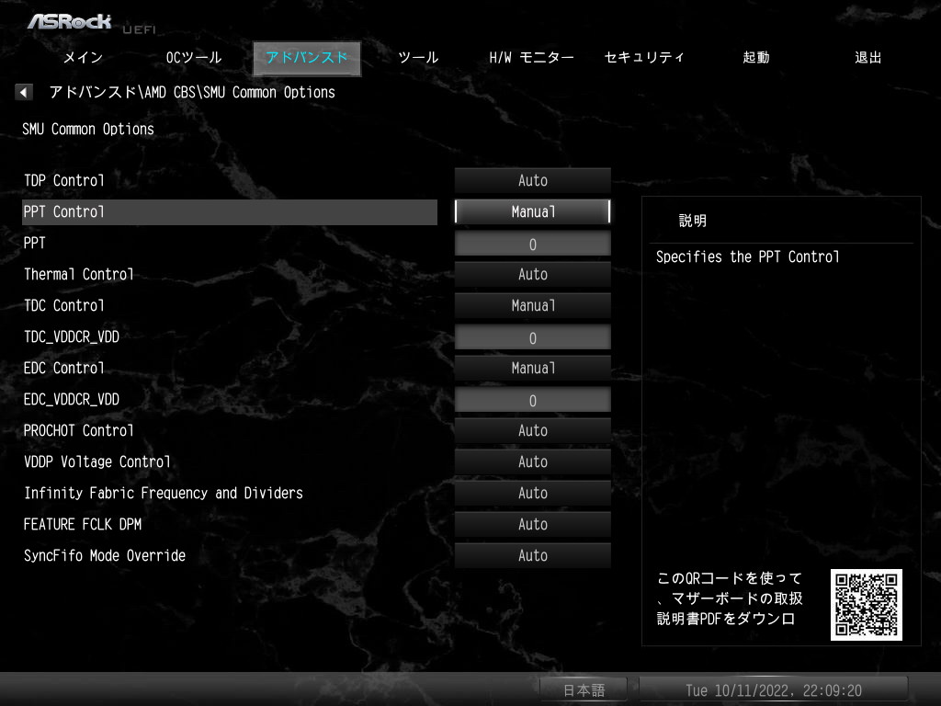
Task: Click the breadcrumb path アドバンスド\AMD CBS\SMU Common Options
Action: (192, 92)
